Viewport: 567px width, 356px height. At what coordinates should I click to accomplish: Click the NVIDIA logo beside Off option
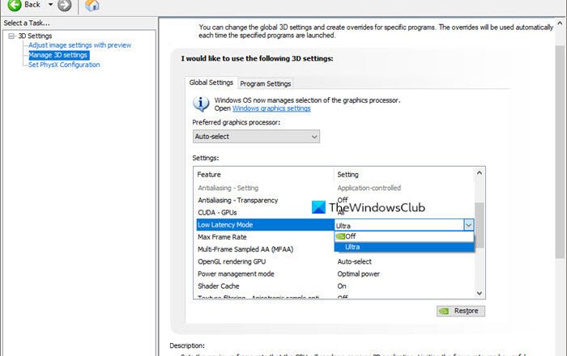(340, 236)
